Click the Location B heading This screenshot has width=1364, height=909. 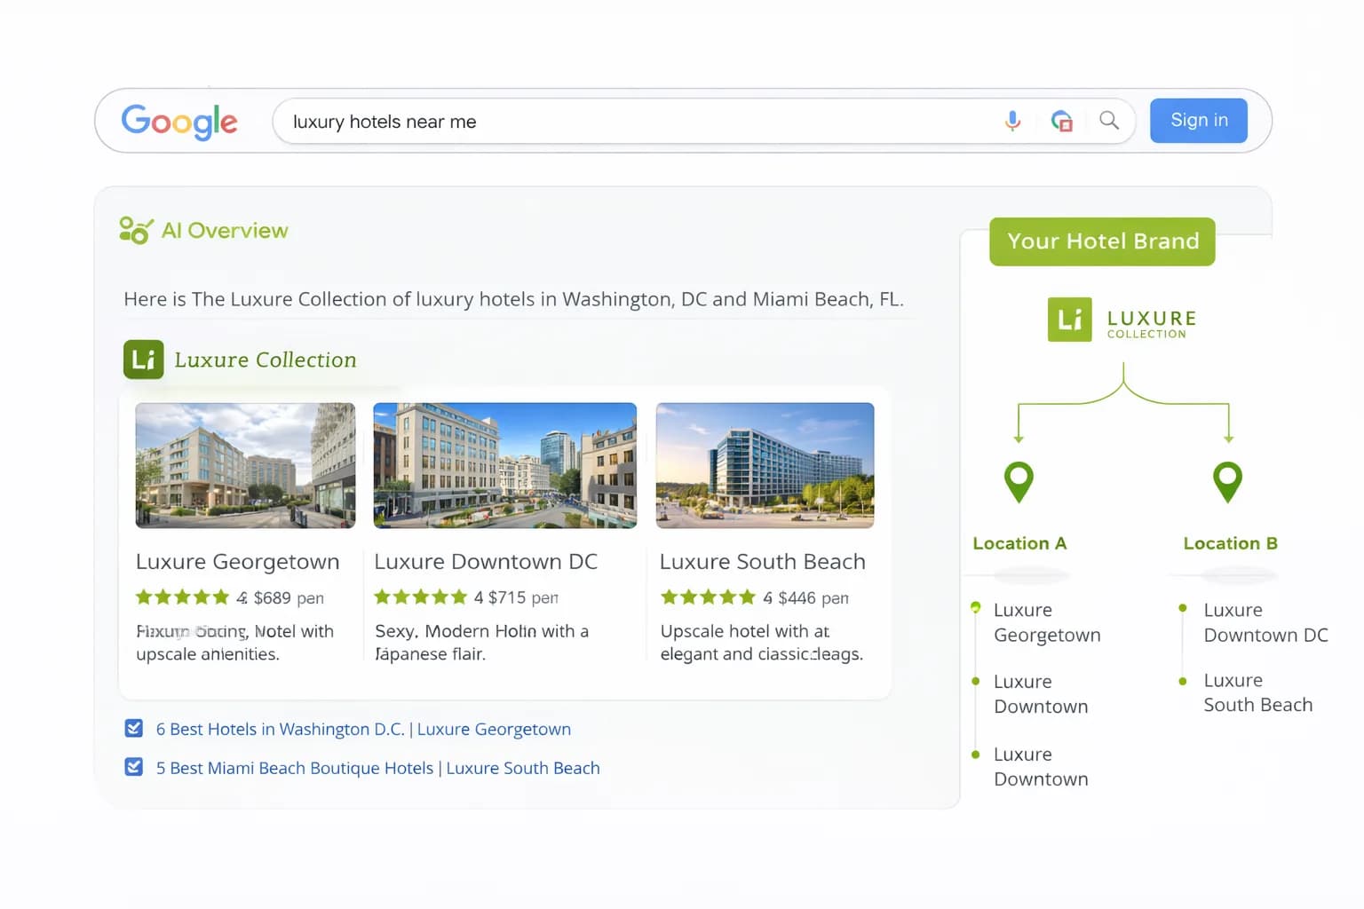[x=1230, y=543]
